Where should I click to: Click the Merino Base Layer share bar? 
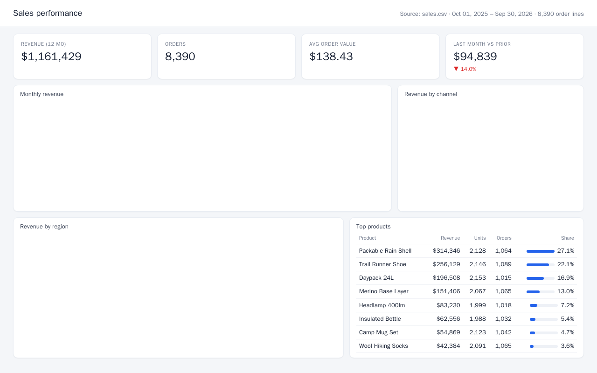pos(541,292)
